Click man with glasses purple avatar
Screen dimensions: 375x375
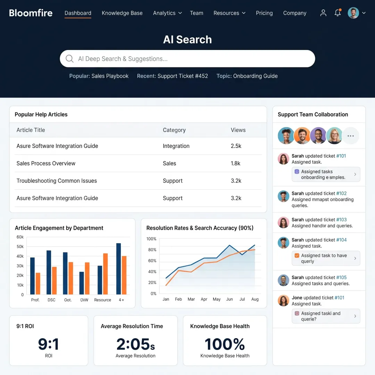318,136
